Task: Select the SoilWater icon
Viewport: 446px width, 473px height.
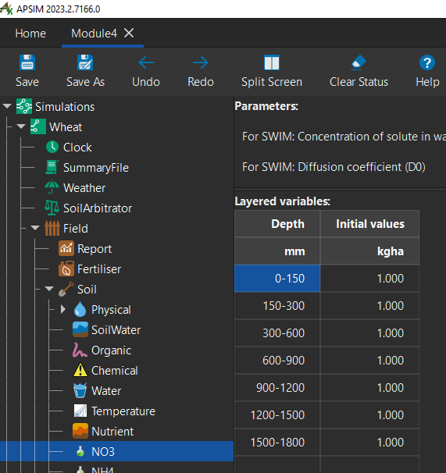Action: click(80, 329)
